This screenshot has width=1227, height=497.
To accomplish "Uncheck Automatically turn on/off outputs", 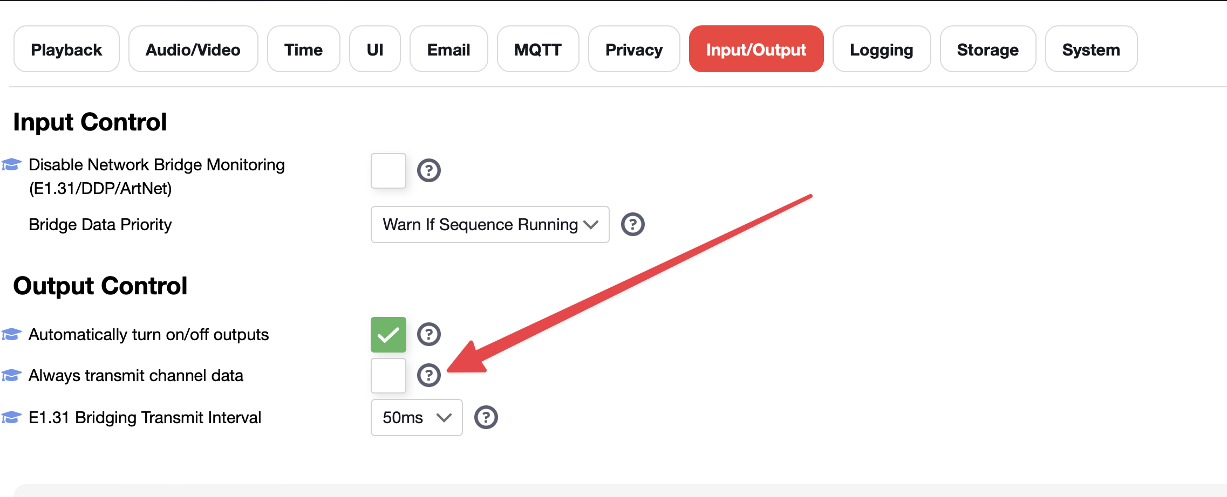I will 388,335.
